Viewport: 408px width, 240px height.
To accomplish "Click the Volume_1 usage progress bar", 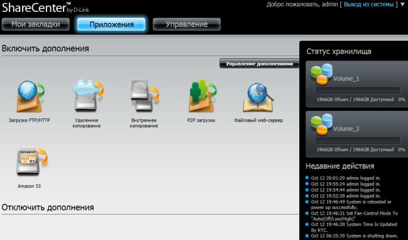I will [358, 91].
